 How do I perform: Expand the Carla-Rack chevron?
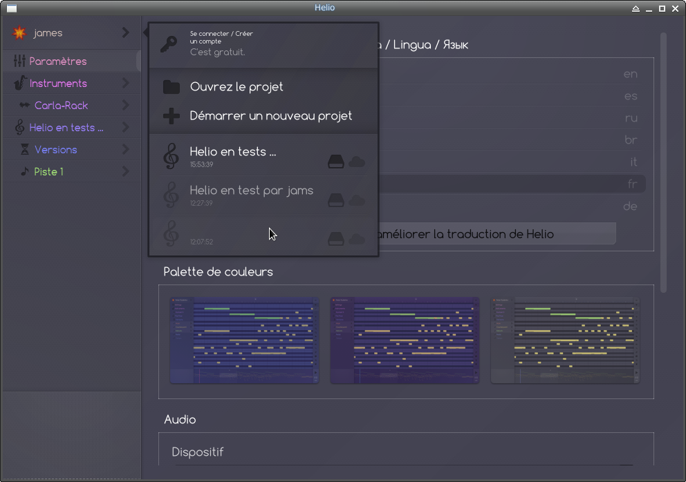(126, 105)
